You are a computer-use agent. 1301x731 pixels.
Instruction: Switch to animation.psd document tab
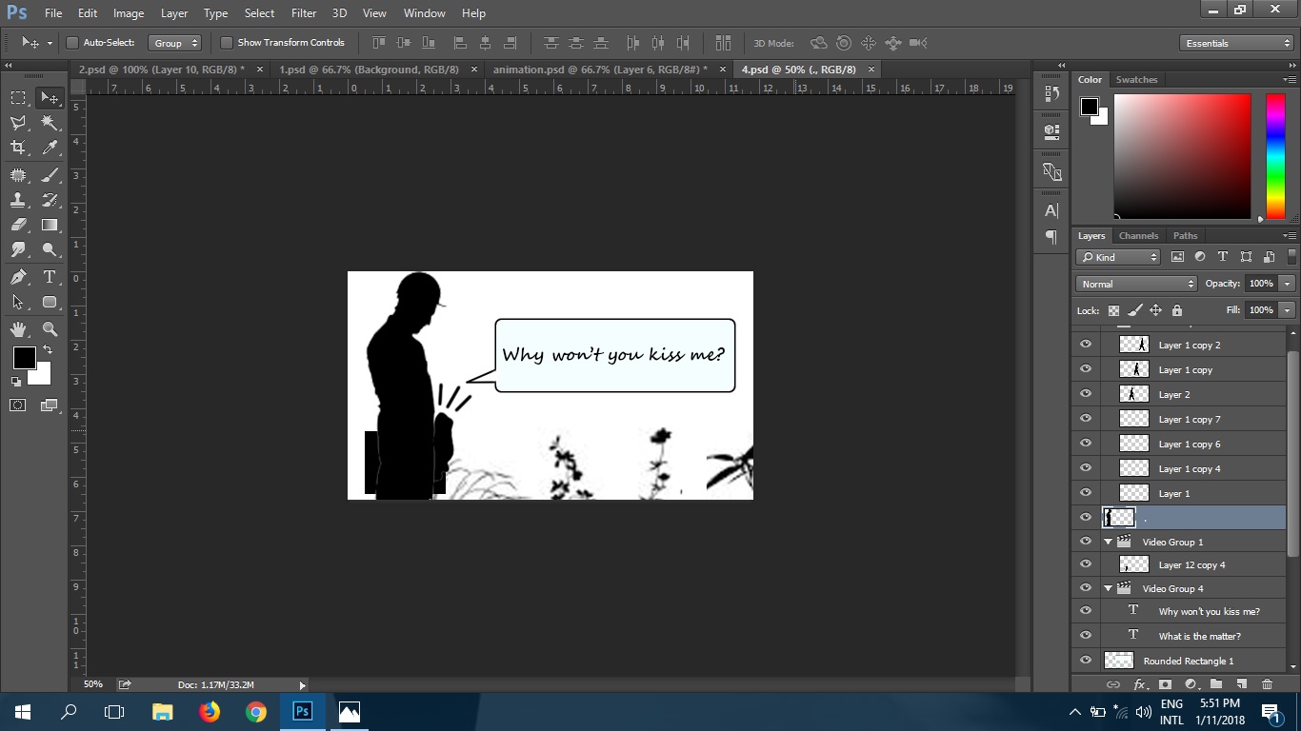point(601,69)
